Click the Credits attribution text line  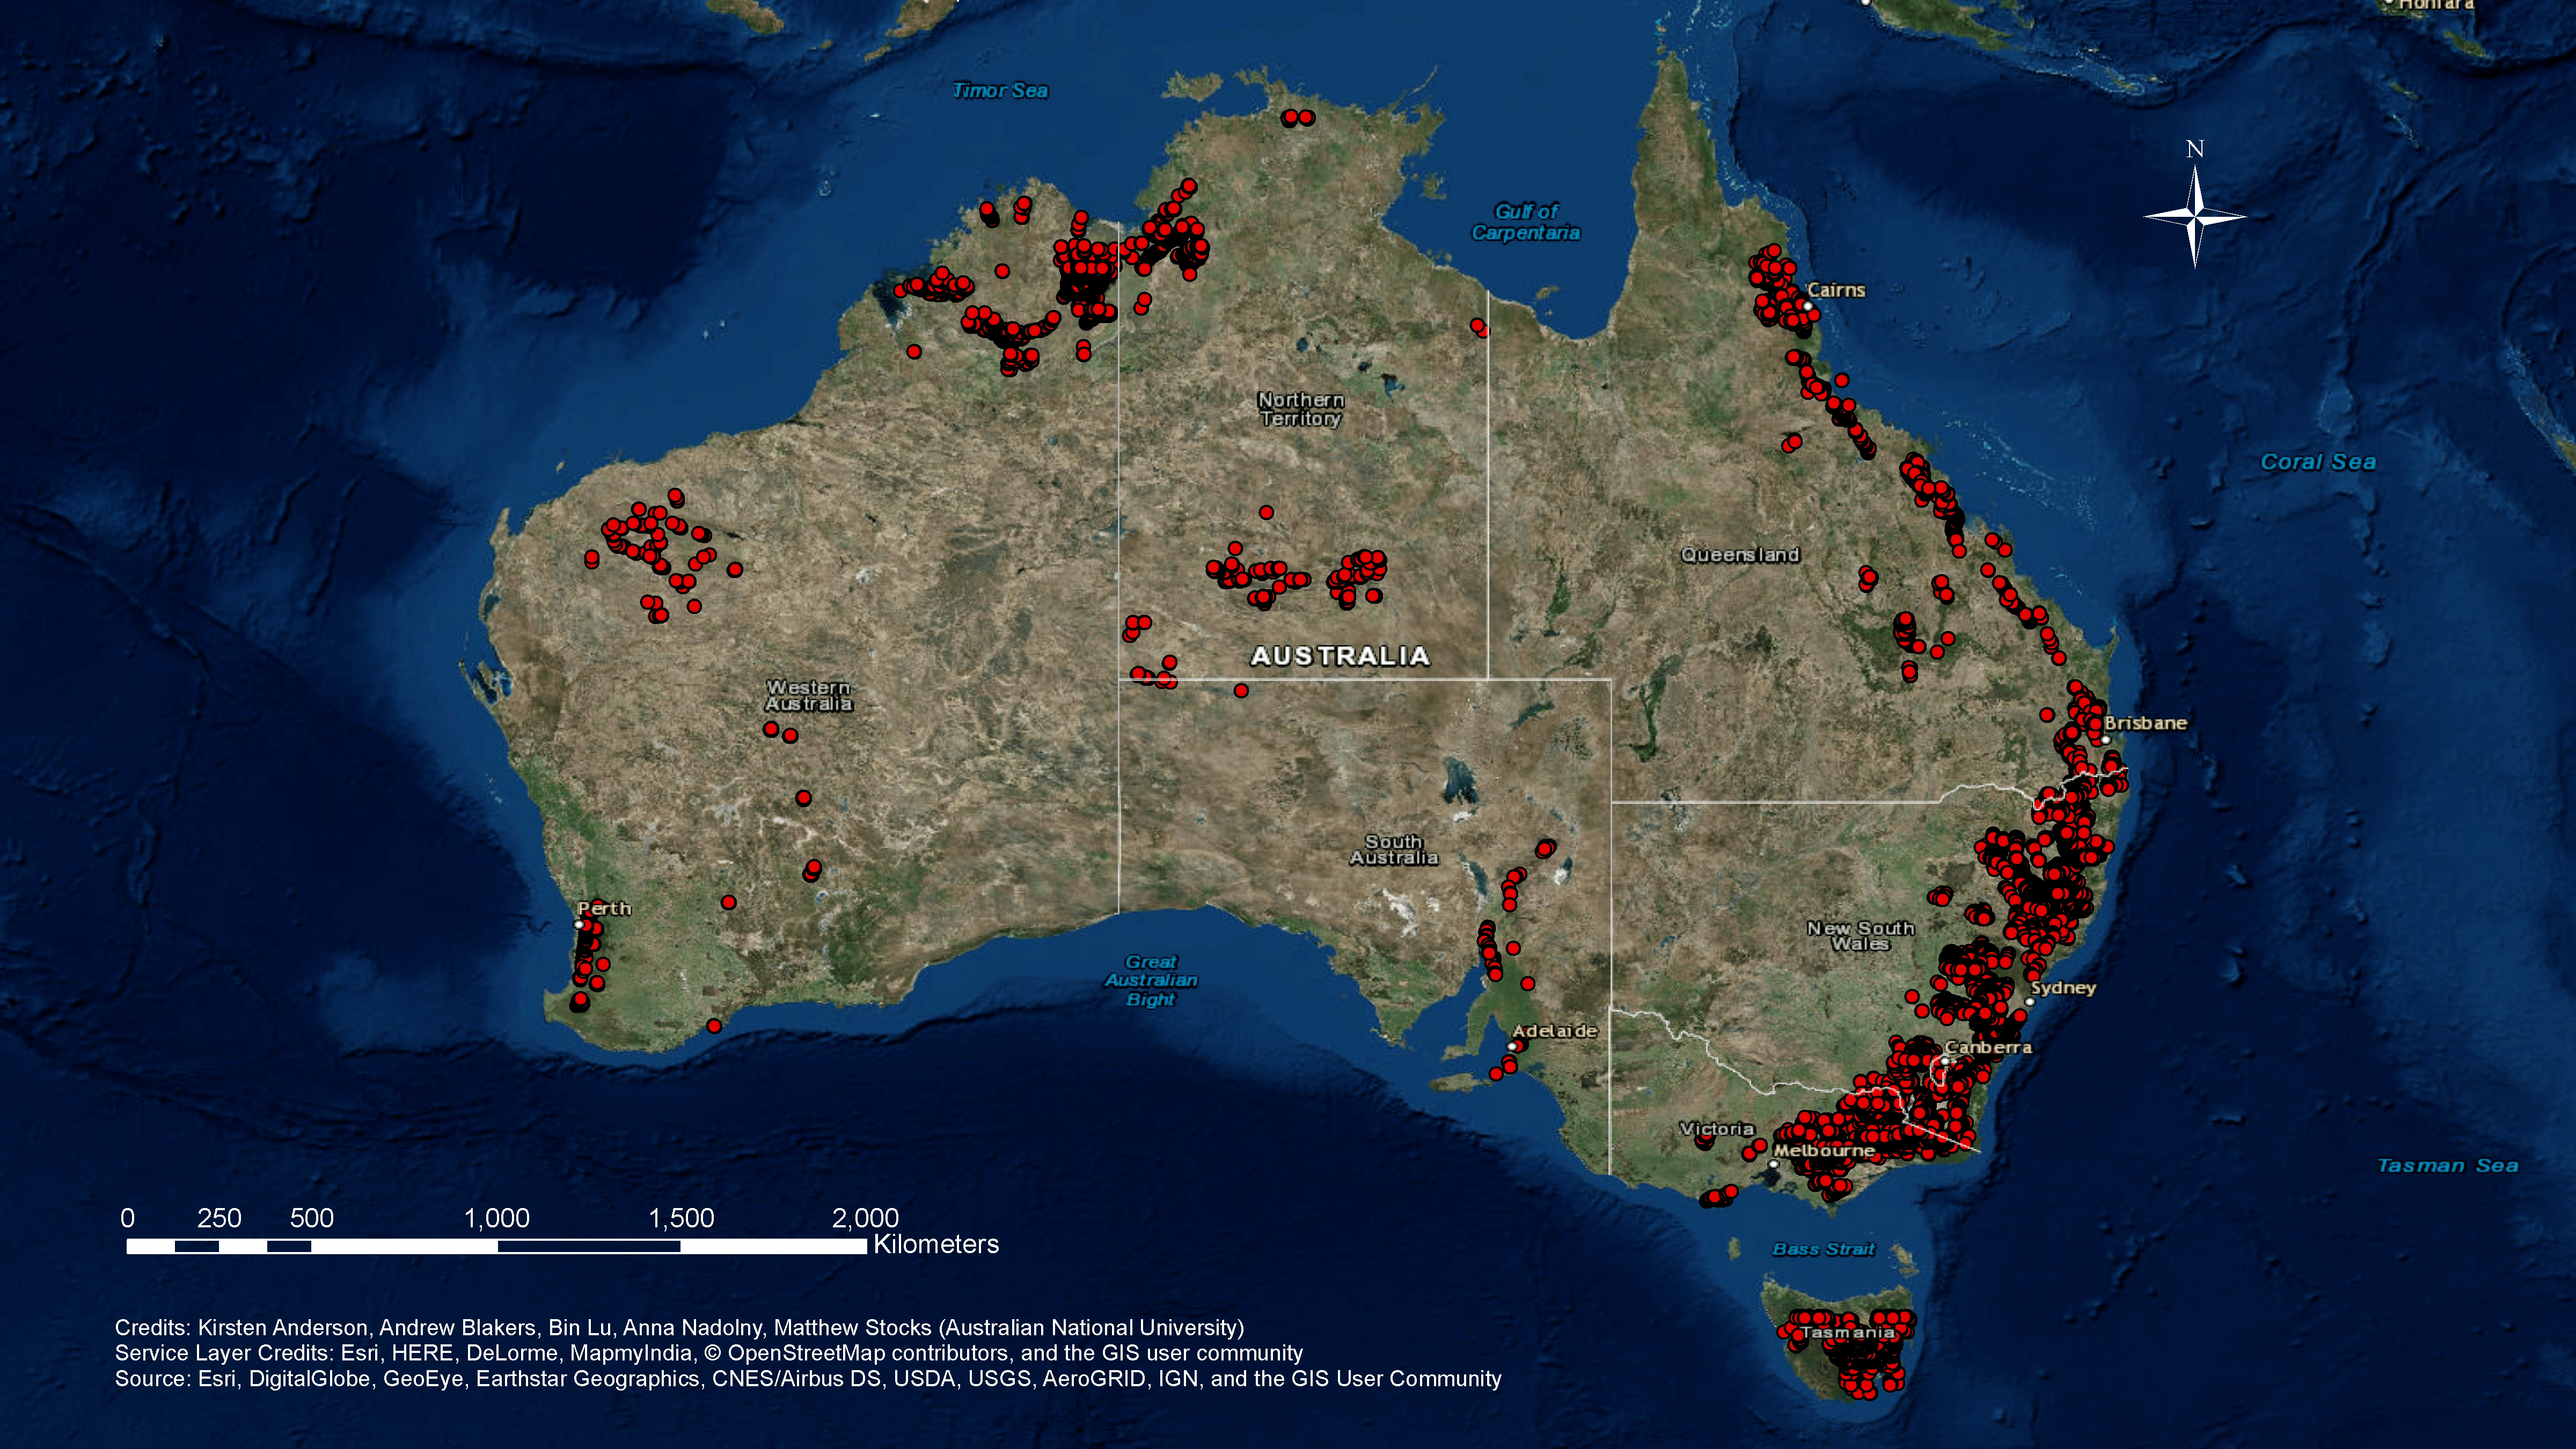[x=679, y=1327]
